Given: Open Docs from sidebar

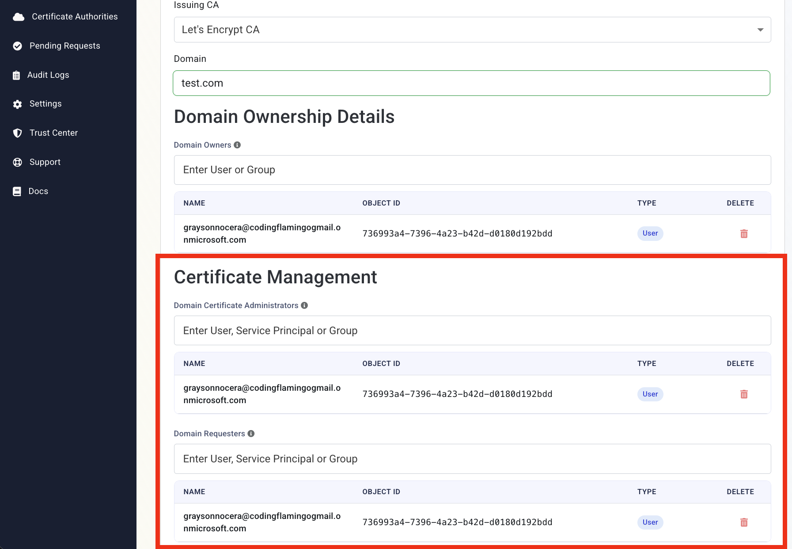Looking at the screenshot, I should (38, 191).
